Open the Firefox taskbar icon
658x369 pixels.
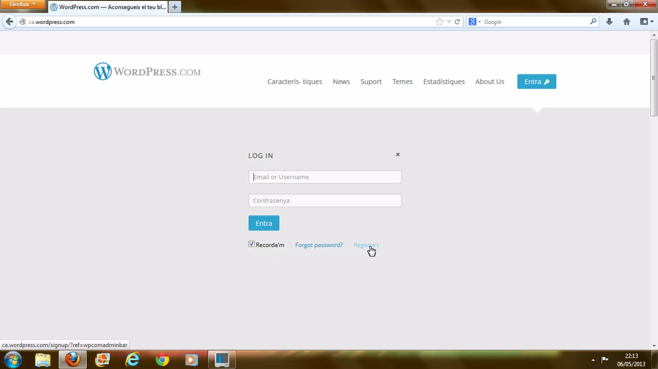point(73,359)
